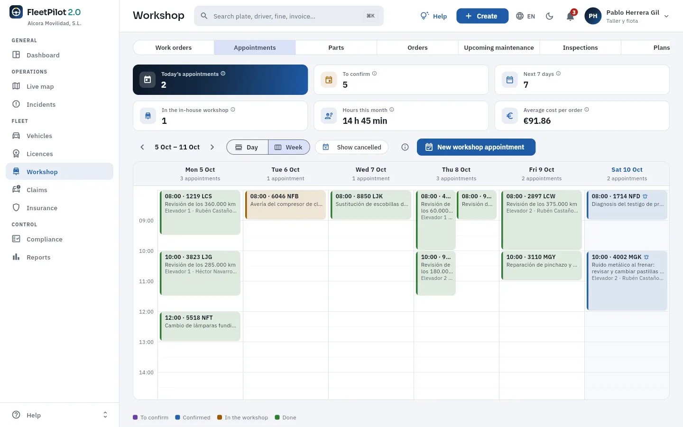
Task: Click the FleetPilot logo icon
Action: [16, 12]
